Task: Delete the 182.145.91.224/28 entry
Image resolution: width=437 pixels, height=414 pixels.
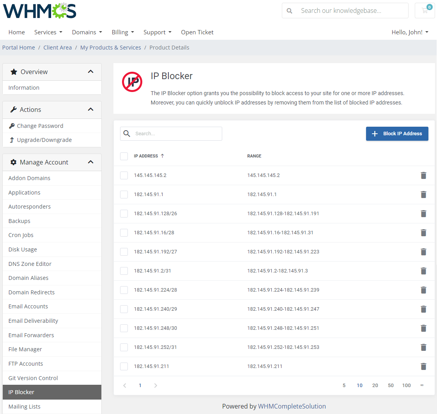Action: coord(423,290)
